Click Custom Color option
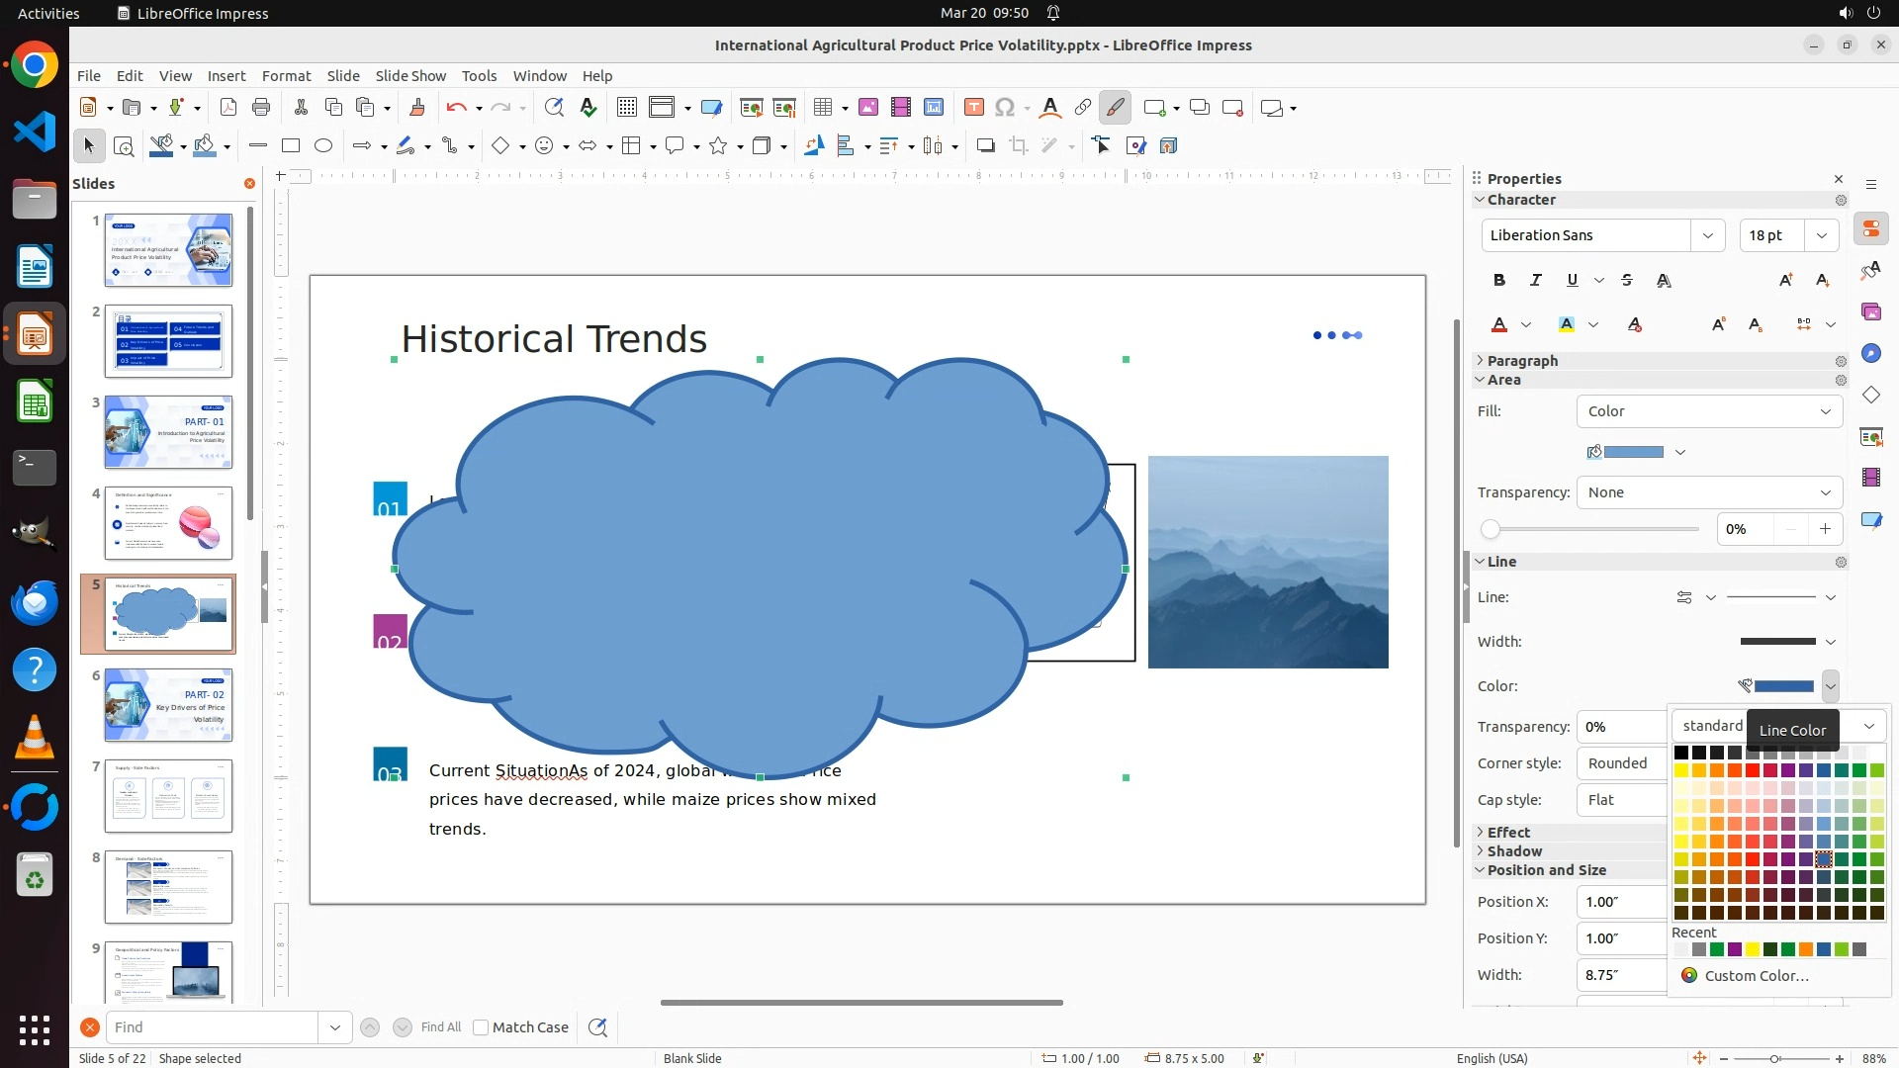The image size is (1899, 1068). coord(1756,975)
